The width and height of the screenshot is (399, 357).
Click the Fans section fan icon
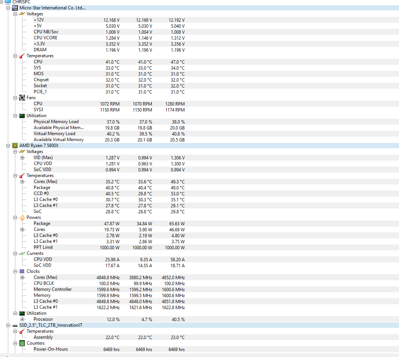tap(22, 98)
